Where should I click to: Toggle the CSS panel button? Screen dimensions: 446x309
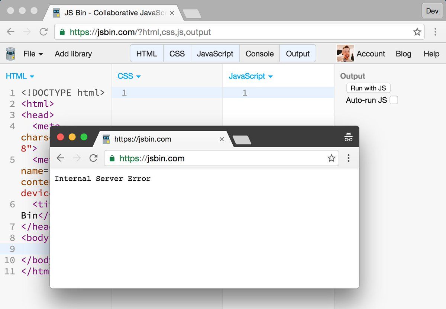[x=177, y=54]
